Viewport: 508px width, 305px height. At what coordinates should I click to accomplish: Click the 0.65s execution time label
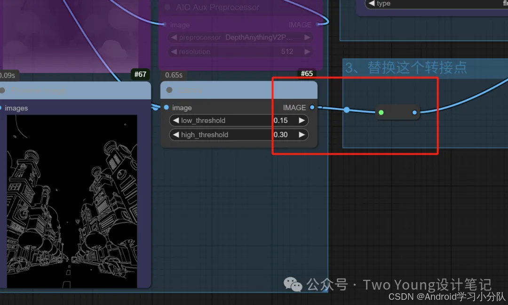[x=174, y=75]
